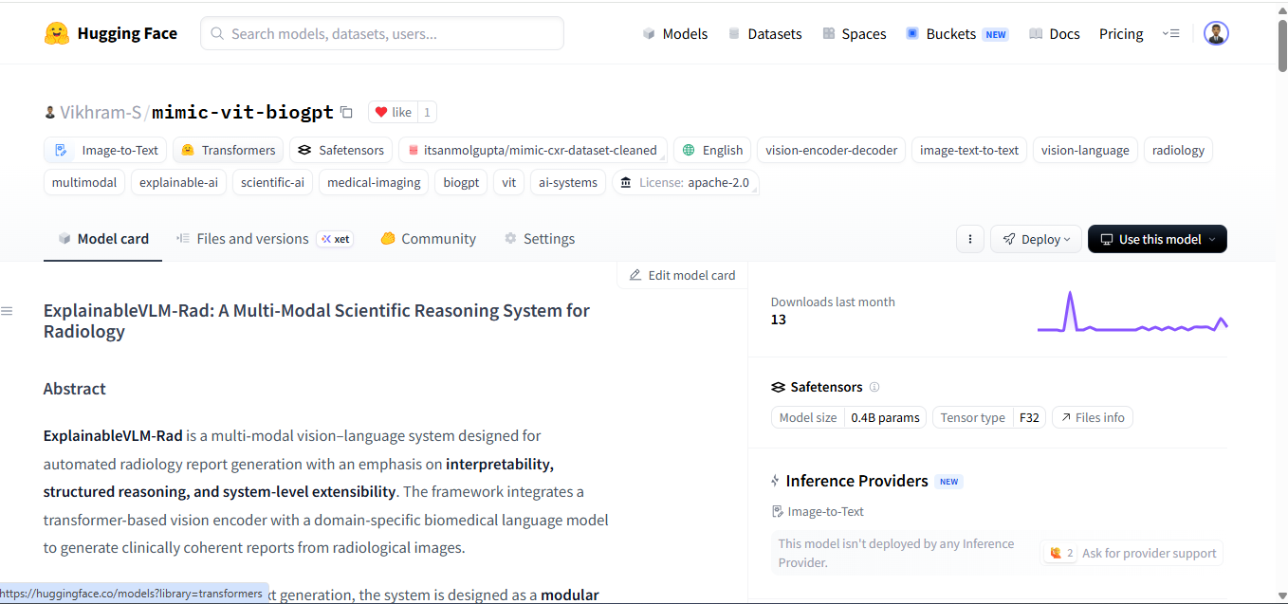The image size is (1288, 604).
Task: Click the search models input field
Action: point(382,33)
